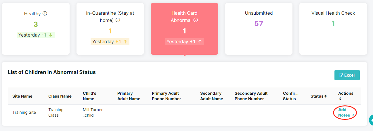The height and width of the screenshot is (131, 373).
Task: Select the Training Site table row cell
Action: [24, 112]
